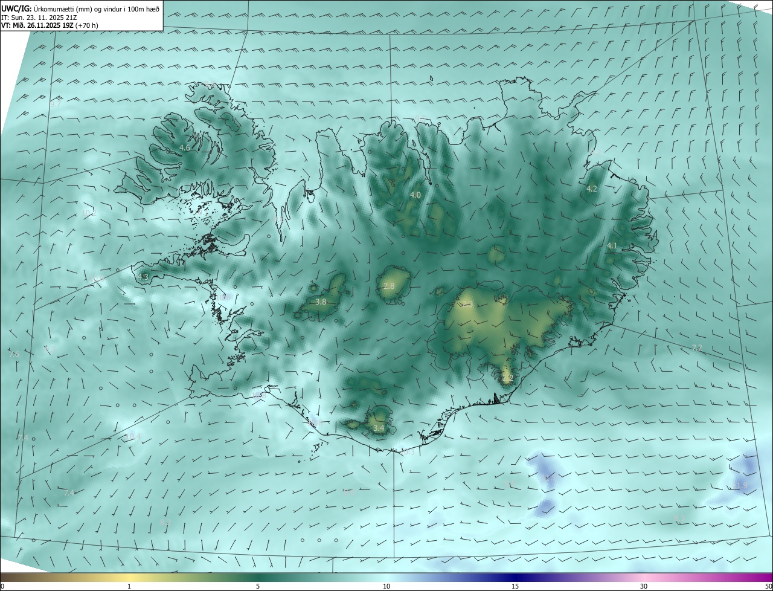Click the "7.2" value east of Iceland
The height and width of the screenshot is (591, 773).
click(x=697, y=347)
